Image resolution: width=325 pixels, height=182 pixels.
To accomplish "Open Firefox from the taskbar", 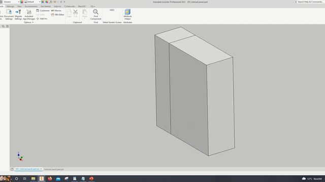I will point(50,178).
